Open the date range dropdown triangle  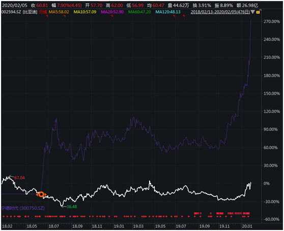pos(252,12)
